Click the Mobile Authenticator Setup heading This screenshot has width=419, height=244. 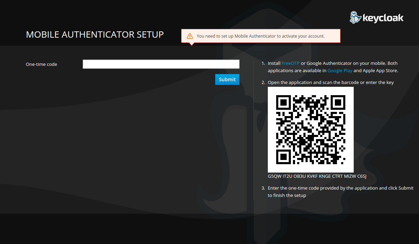pos(95,35)
